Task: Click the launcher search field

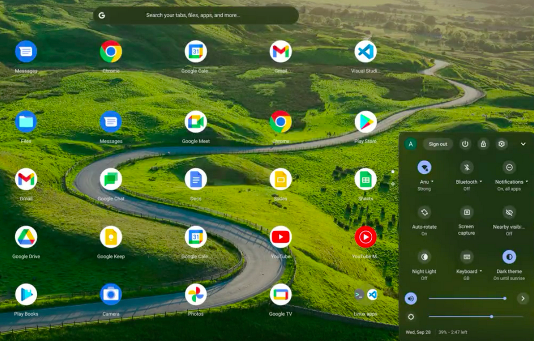Action: click(x=196, y=15)
